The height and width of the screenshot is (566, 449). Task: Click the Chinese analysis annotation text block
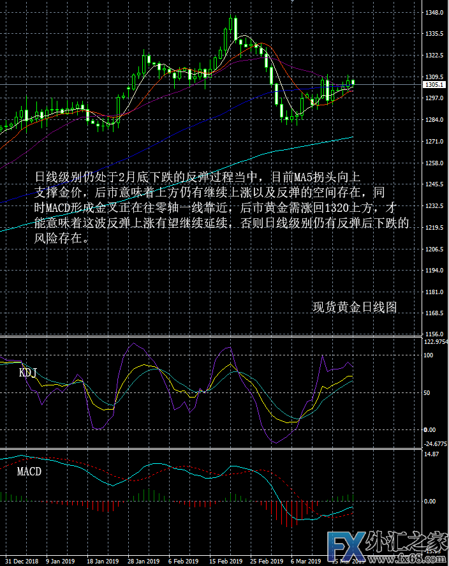pyautogui.click(x=221, y=207)
